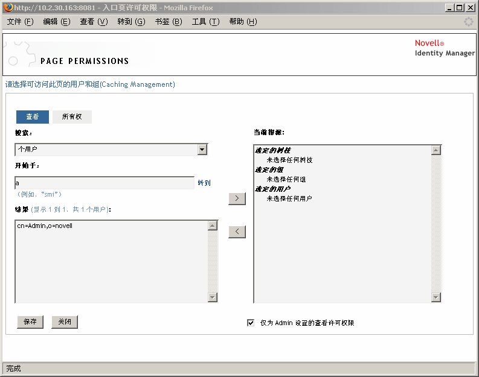Select 未选择任何树枝 entry in assignments
This screenshot has height=377, width=479.
coord(289,160)
